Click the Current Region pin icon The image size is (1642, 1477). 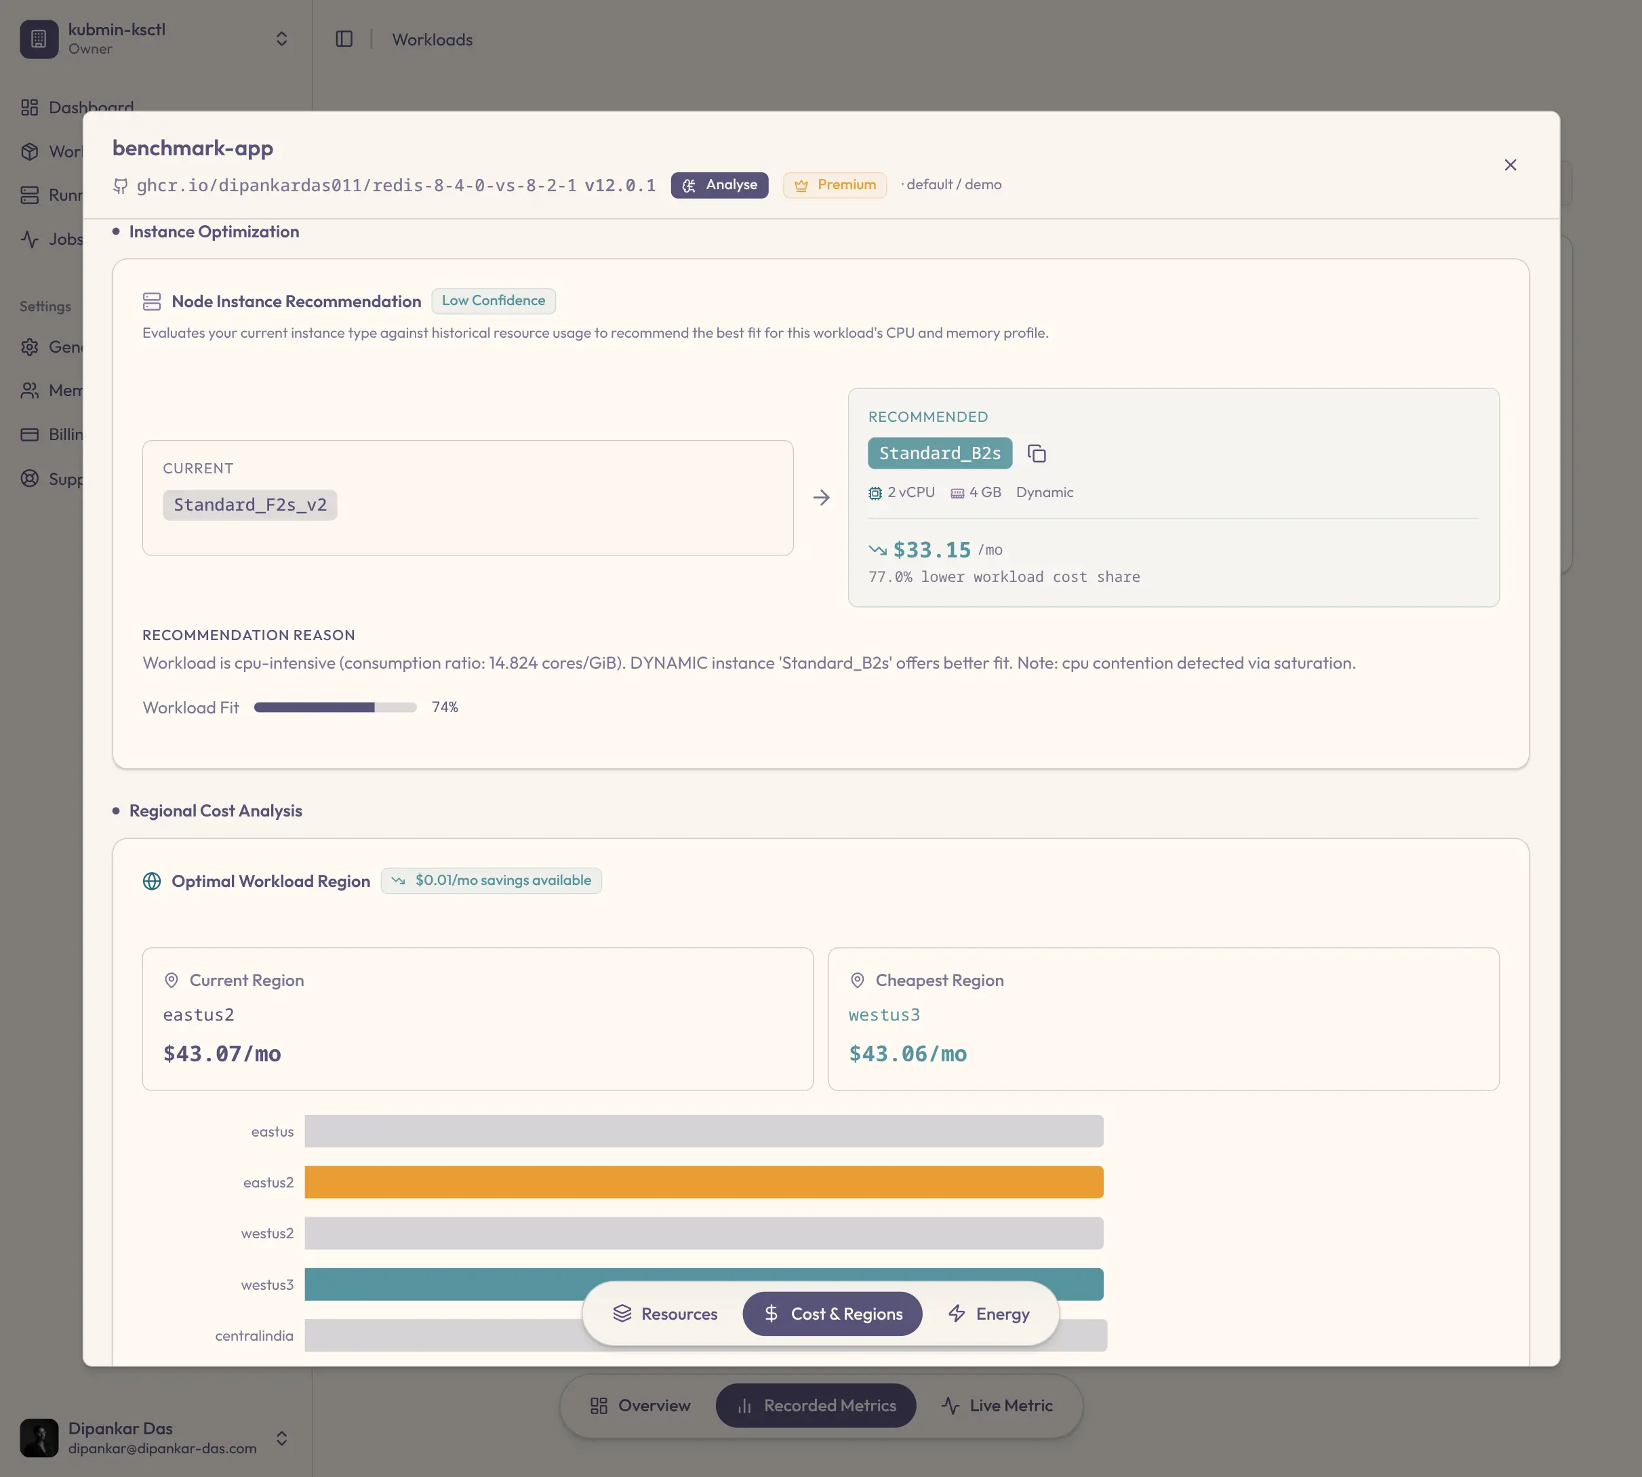click(x=171, y=981)
